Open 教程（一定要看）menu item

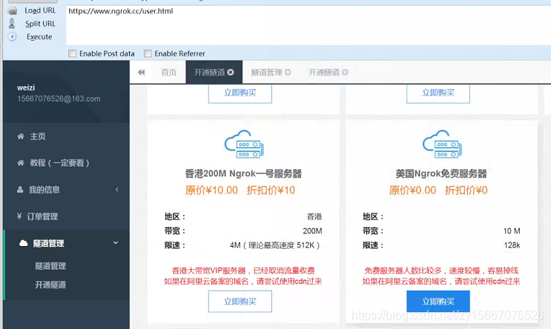pyautogui.click(x=59, y=163)
